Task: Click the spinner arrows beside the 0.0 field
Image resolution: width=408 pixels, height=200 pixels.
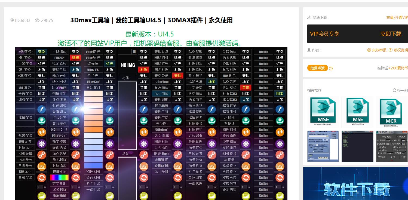Action: [x=62, y=130]
